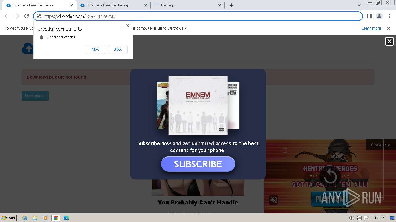
Task: Switch to the Loading tab
Action: click(187, 5)
